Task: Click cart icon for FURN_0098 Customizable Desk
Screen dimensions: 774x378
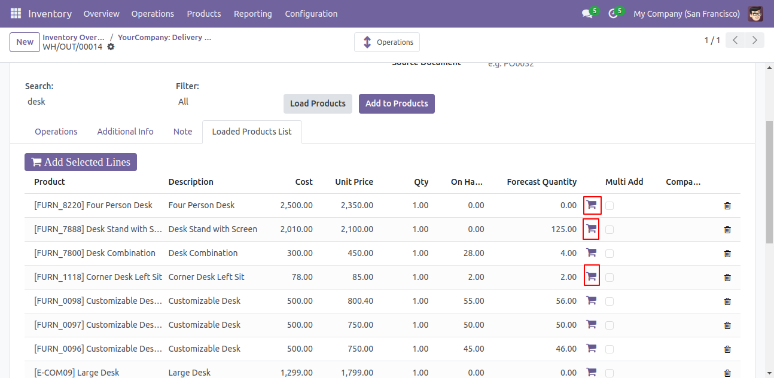Action: pos(592,301)
